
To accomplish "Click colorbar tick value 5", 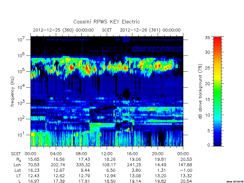I will pos(209,131).
